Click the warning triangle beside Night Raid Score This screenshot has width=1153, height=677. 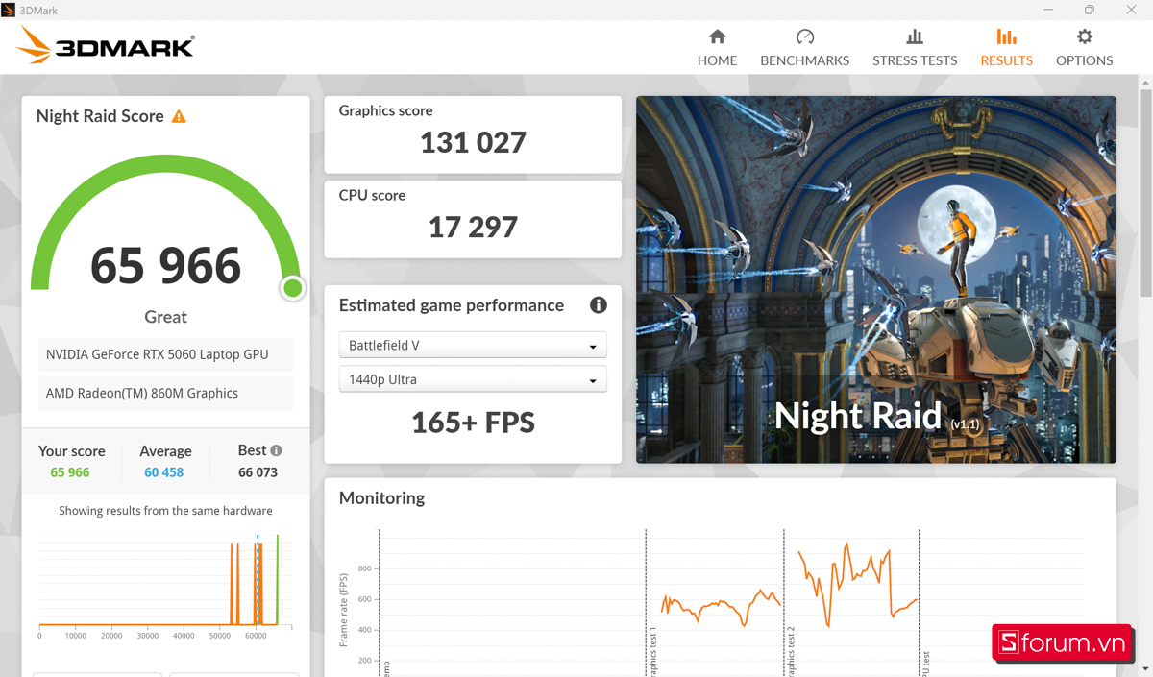179,116
